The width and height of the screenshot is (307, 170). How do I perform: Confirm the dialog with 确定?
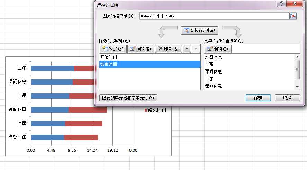pyautogui.click(x=258, y=98)
